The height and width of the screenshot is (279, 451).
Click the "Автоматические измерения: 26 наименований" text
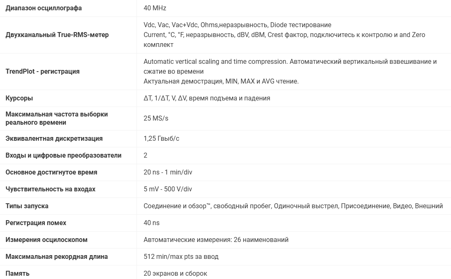pyautogui.click(x=216, y=240)
